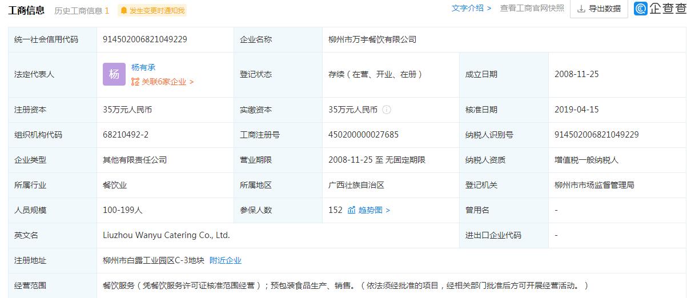Click the 纳税人资质 label
The image size is (687, 298).
(485, 160)
